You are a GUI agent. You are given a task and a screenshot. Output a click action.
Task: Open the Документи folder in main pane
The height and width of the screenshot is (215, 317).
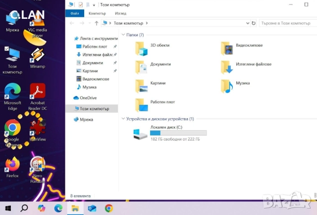pyautogui.click(x=153, y=68)
